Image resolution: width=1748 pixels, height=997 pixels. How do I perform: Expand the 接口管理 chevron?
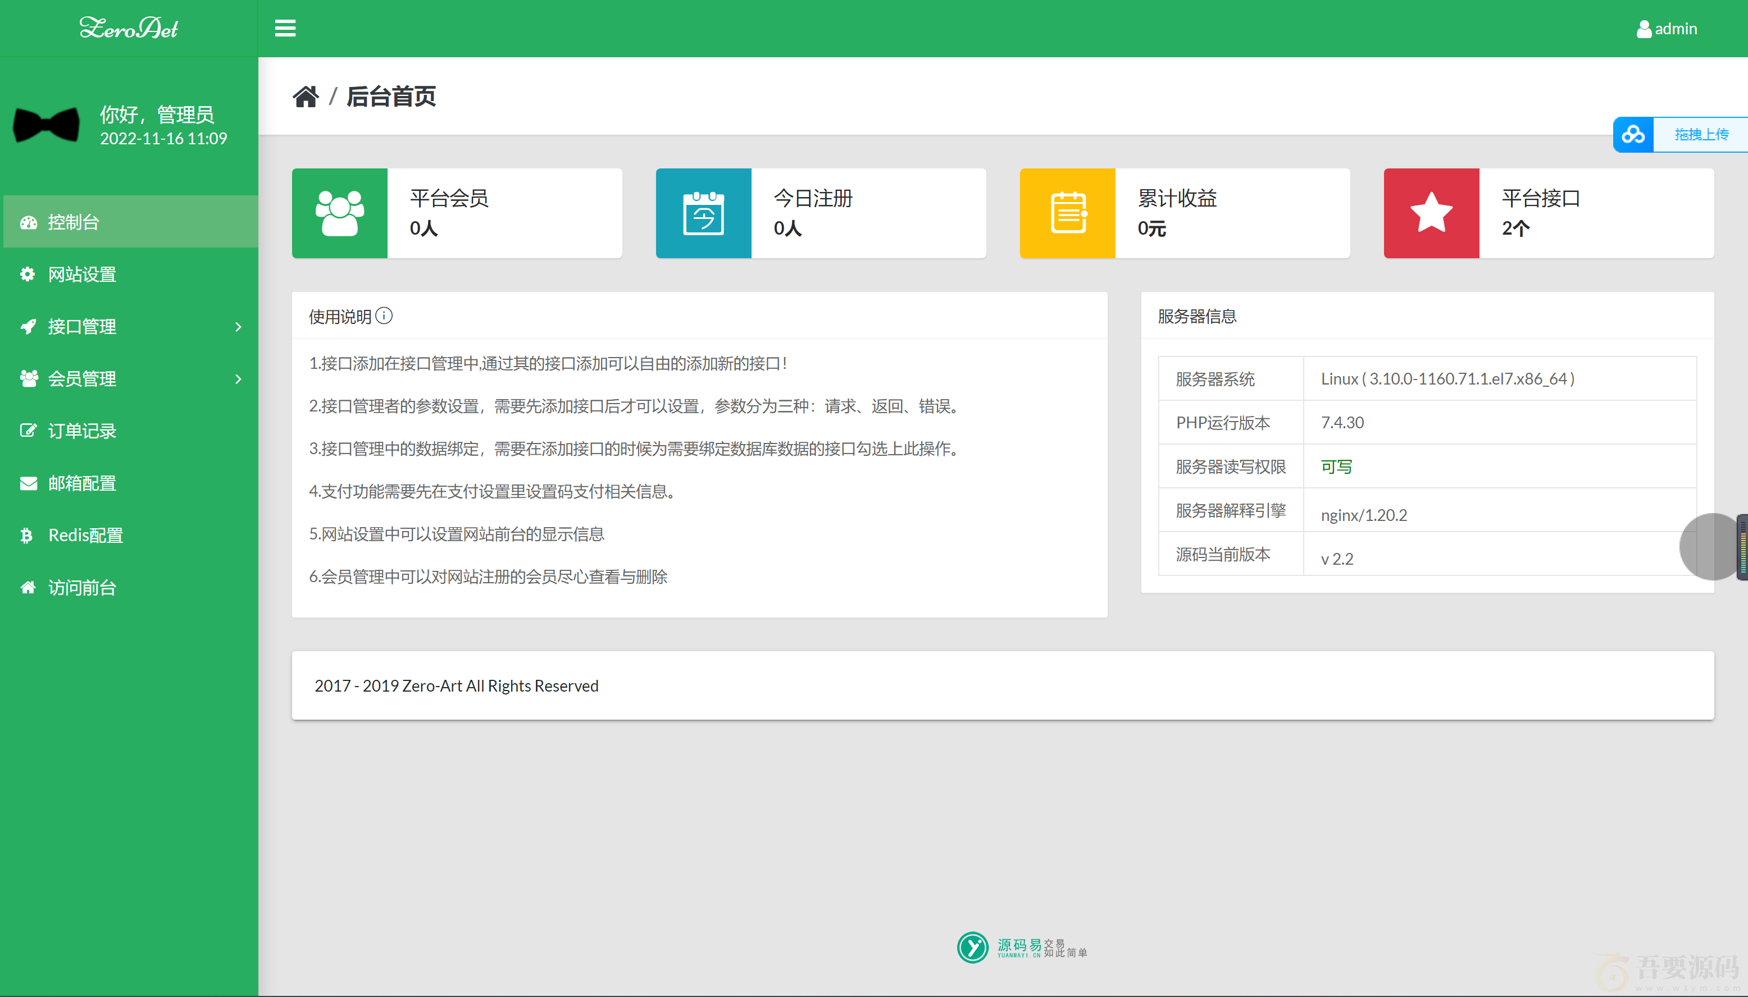(x=238, y=327)
